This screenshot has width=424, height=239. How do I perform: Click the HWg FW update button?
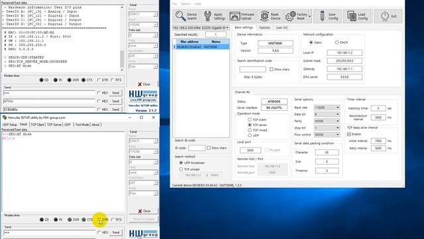tap(144, 219)
